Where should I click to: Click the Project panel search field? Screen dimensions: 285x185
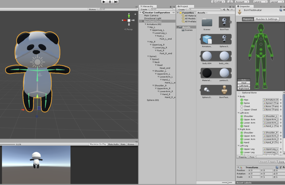click(205, 9)
